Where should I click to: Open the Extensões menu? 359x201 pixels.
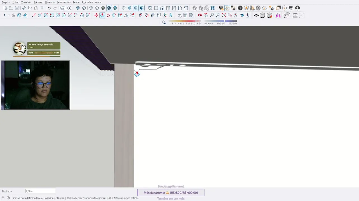click(87, 2)
